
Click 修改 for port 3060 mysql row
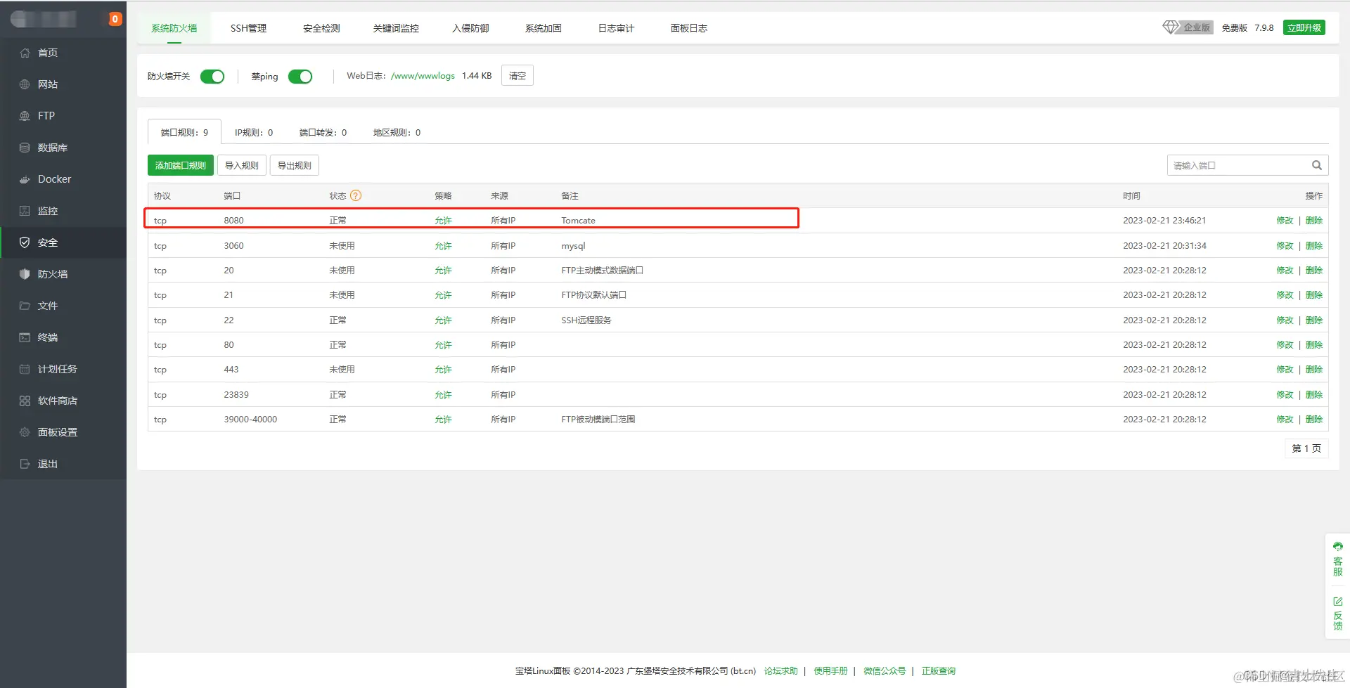pyautogui.click(x=1285, y=245)
